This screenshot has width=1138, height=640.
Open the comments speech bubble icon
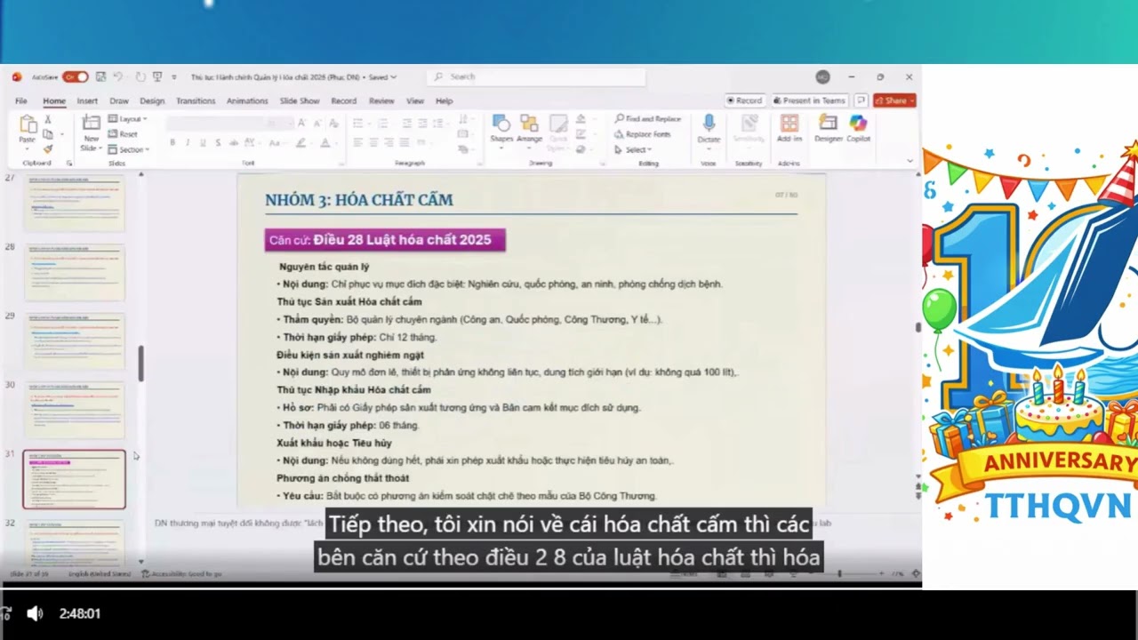coord(861,100)
